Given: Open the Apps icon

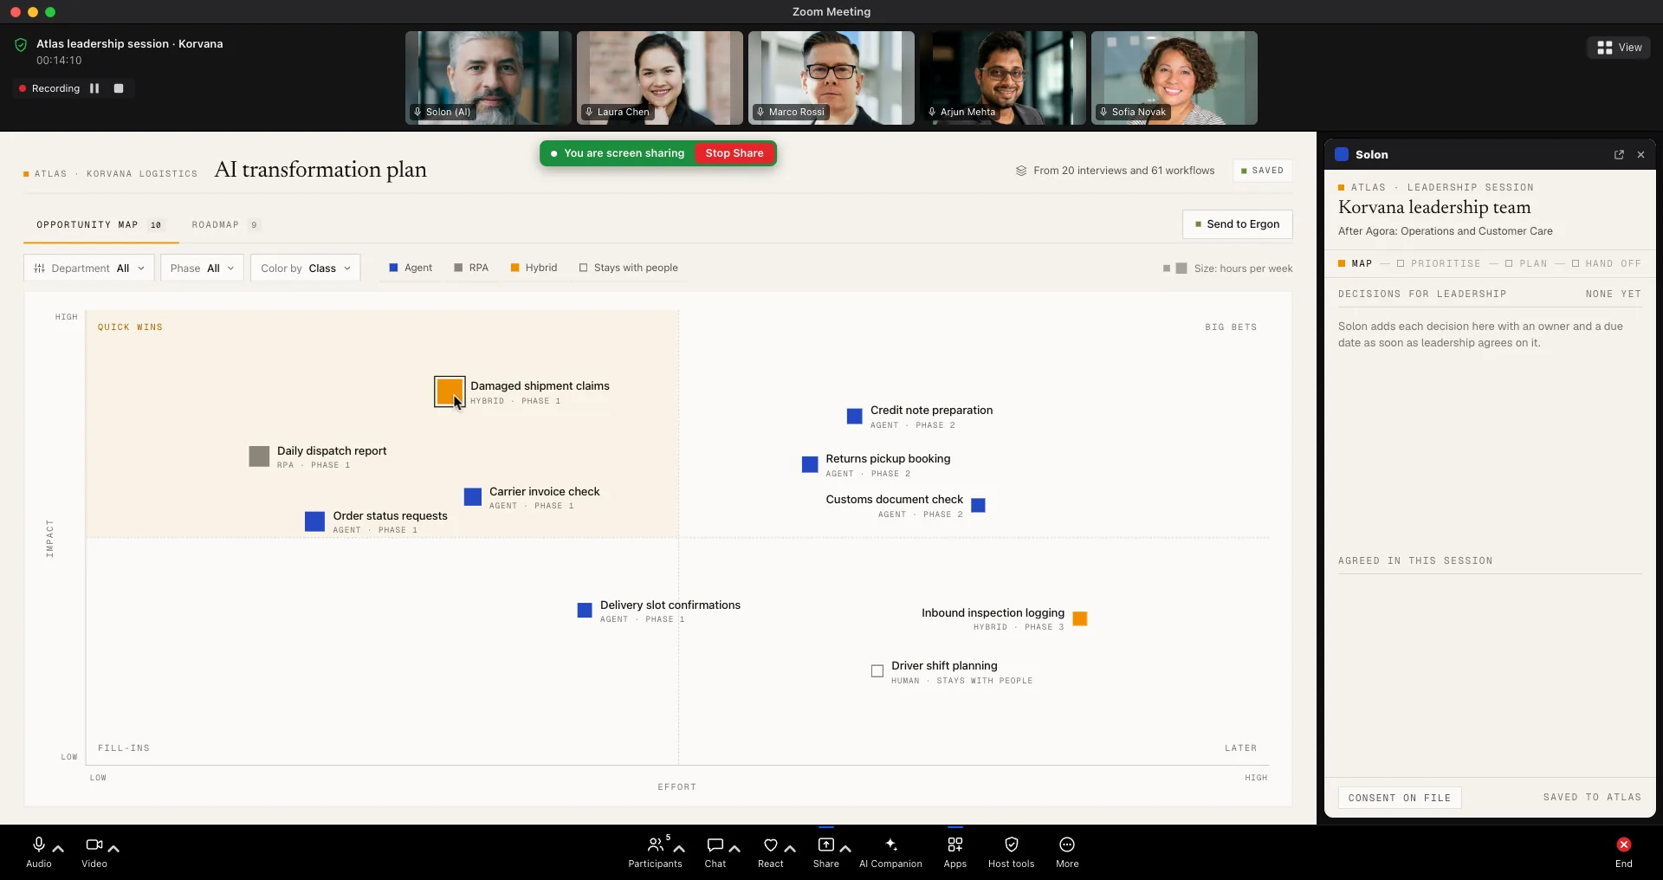Looking at the screenshot, I should click(954, 844).
